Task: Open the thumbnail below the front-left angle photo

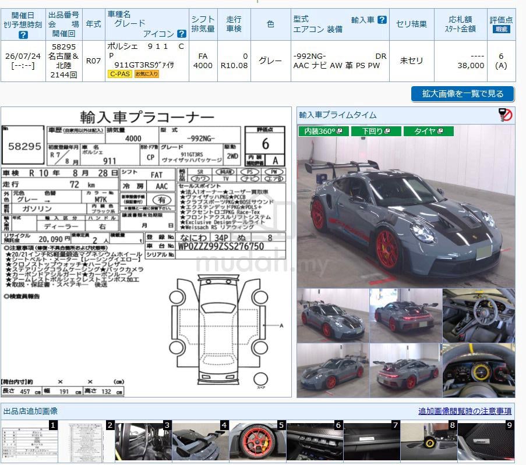Action: 333,370
